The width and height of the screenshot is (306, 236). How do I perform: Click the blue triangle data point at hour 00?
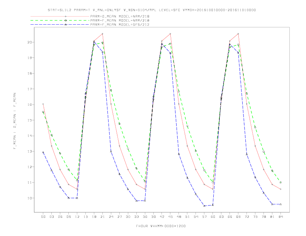[43, 152]
